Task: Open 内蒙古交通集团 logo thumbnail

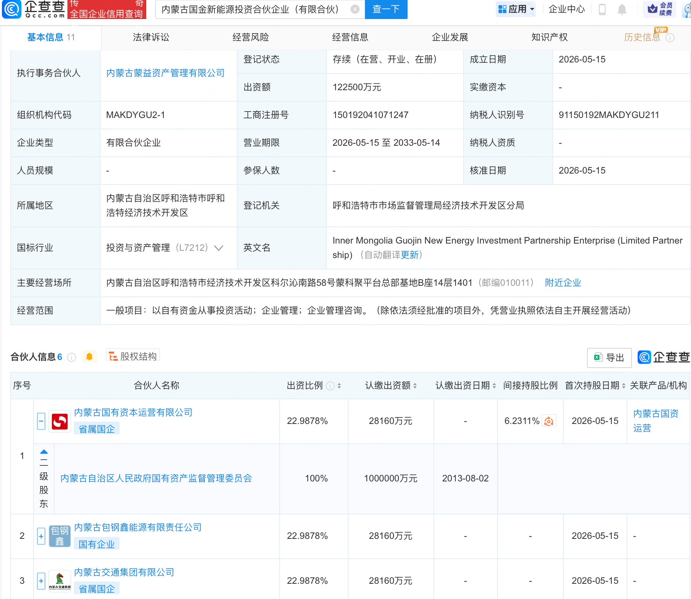Action: coord(60,581)
